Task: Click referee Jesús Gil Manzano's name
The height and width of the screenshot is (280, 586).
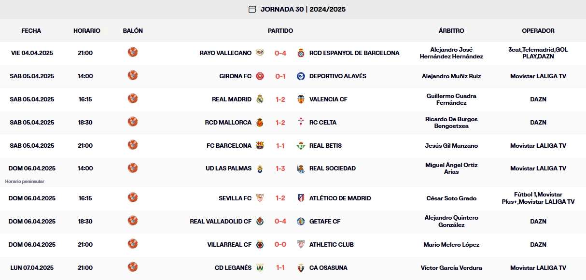Action: pos(451,145)
